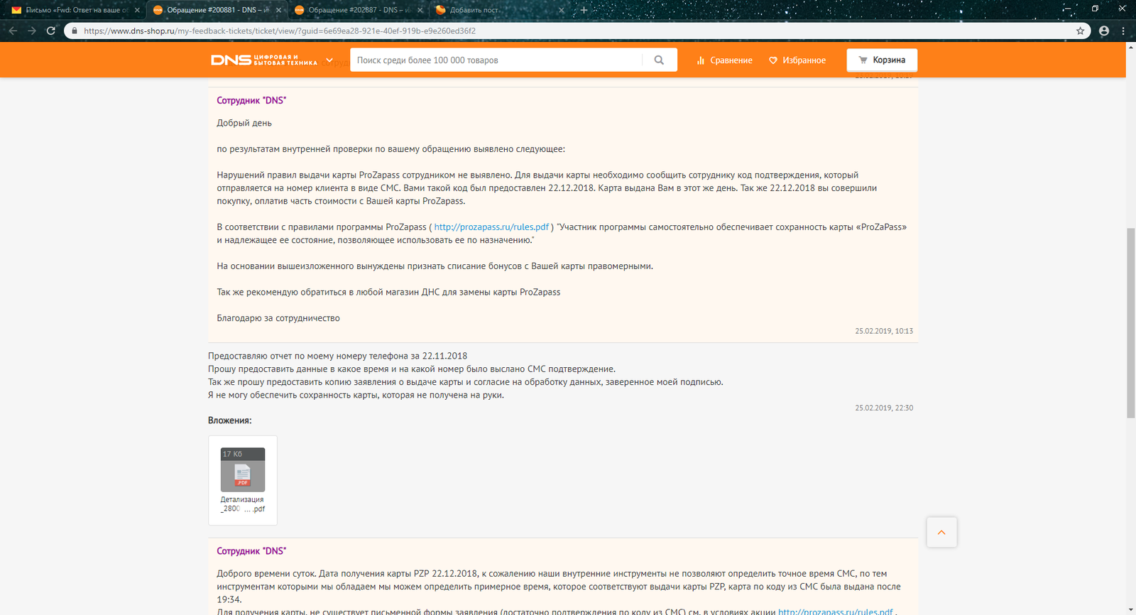1136x615 pixels.
Task: Click the Вложения: label
Action: coord(229,420)
